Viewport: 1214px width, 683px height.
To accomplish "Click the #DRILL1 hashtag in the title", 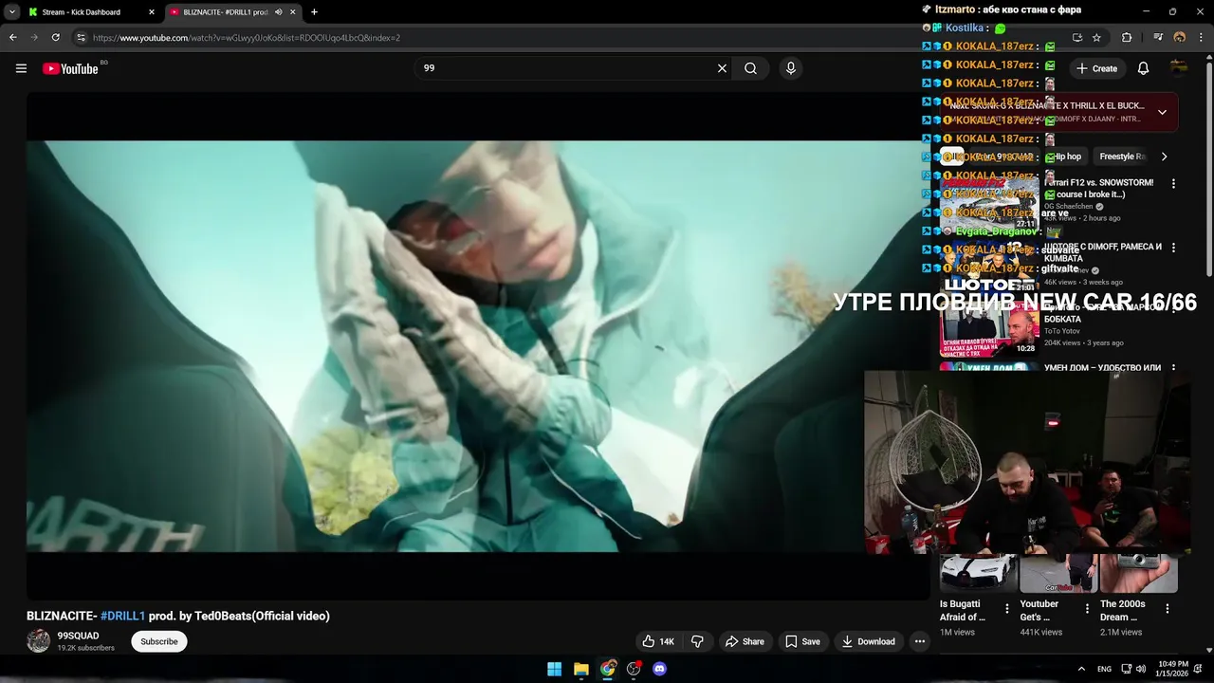I will coord(122,616).
